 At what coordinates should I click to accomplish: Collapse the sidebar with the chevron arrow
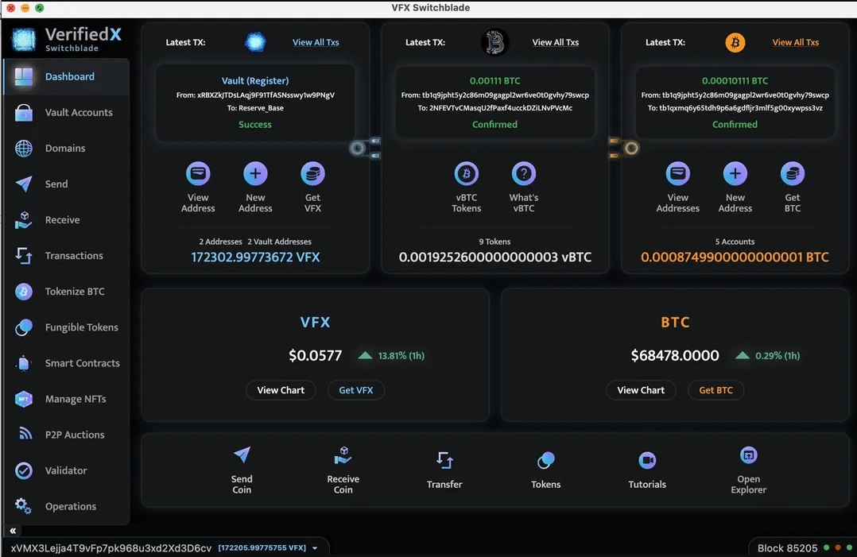click(x=11, y=530)
